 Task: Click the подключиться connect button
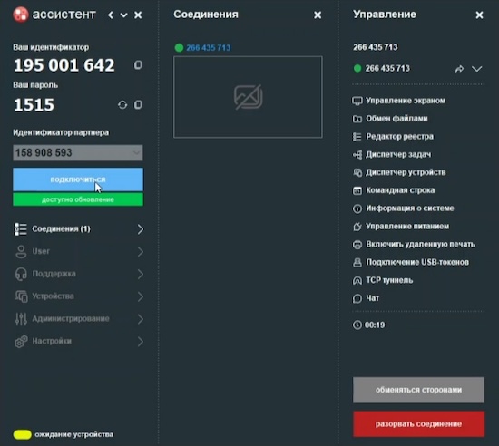coord(78,179)
